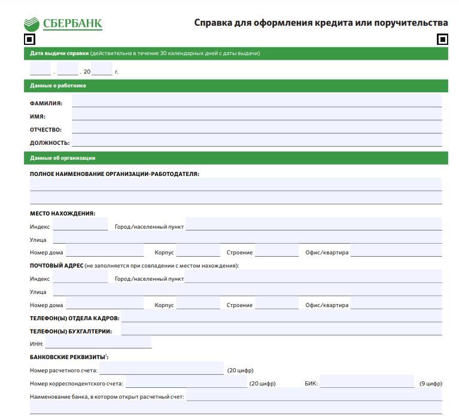The image size is (459, 416).
Task: Click the day field of issue date
Action: (x=41, y=68)
